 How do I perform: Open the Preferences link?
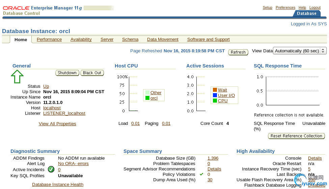[x=285, y=7]
